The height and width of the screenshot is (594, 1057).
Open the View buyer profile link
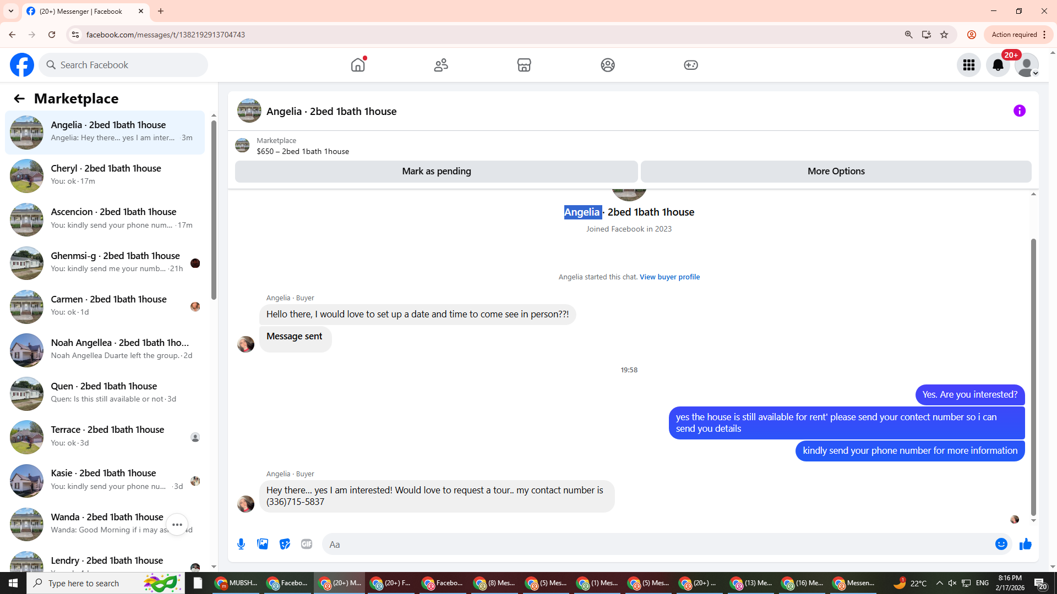pyautogui.click(x=669, y=277)
